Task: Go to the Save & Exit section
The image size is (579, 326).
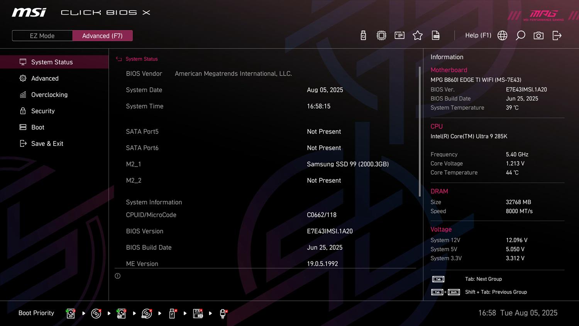Action: [x=47, y=144]
